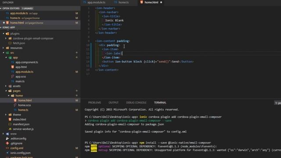Click Sass icon of home.scss

pyautogui.click(x=15, y=105)
